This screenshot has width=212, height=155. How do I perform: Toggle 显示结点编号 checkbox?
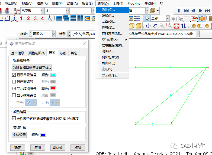click(14, 88)
